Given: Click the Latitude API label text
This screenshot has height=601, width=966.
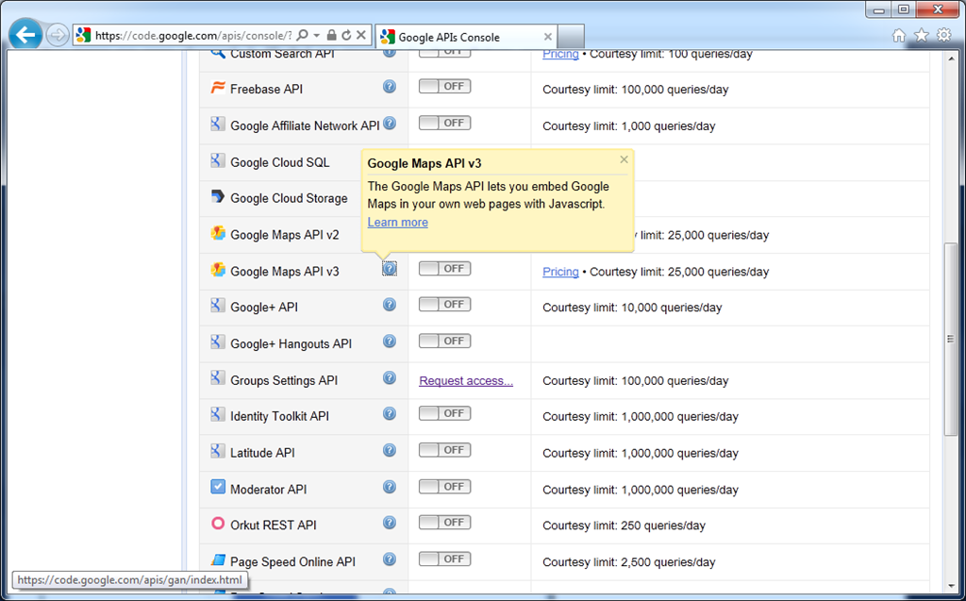Looking at the screenshot, I should coord(262,453).
